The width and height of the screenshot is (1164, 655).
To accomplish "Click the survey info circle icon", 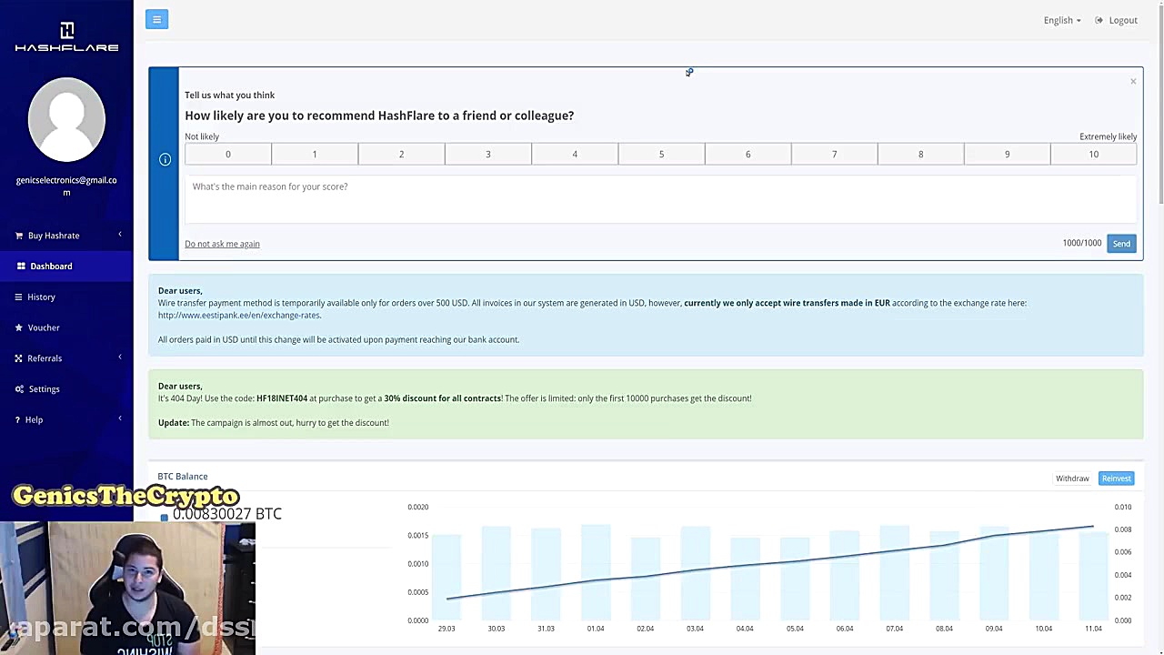I will click(x=165, y=160).
